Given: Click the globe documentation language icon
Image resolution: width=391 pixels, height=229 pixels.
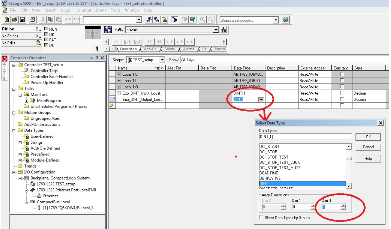Looking at the screenshot, I should click(x=286, y=20).
